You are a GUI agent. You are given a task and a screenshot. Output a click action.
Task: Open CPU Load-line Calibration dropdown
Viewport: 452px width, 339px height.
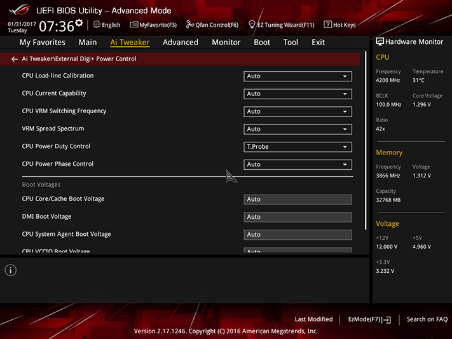(x=298, y=76)
